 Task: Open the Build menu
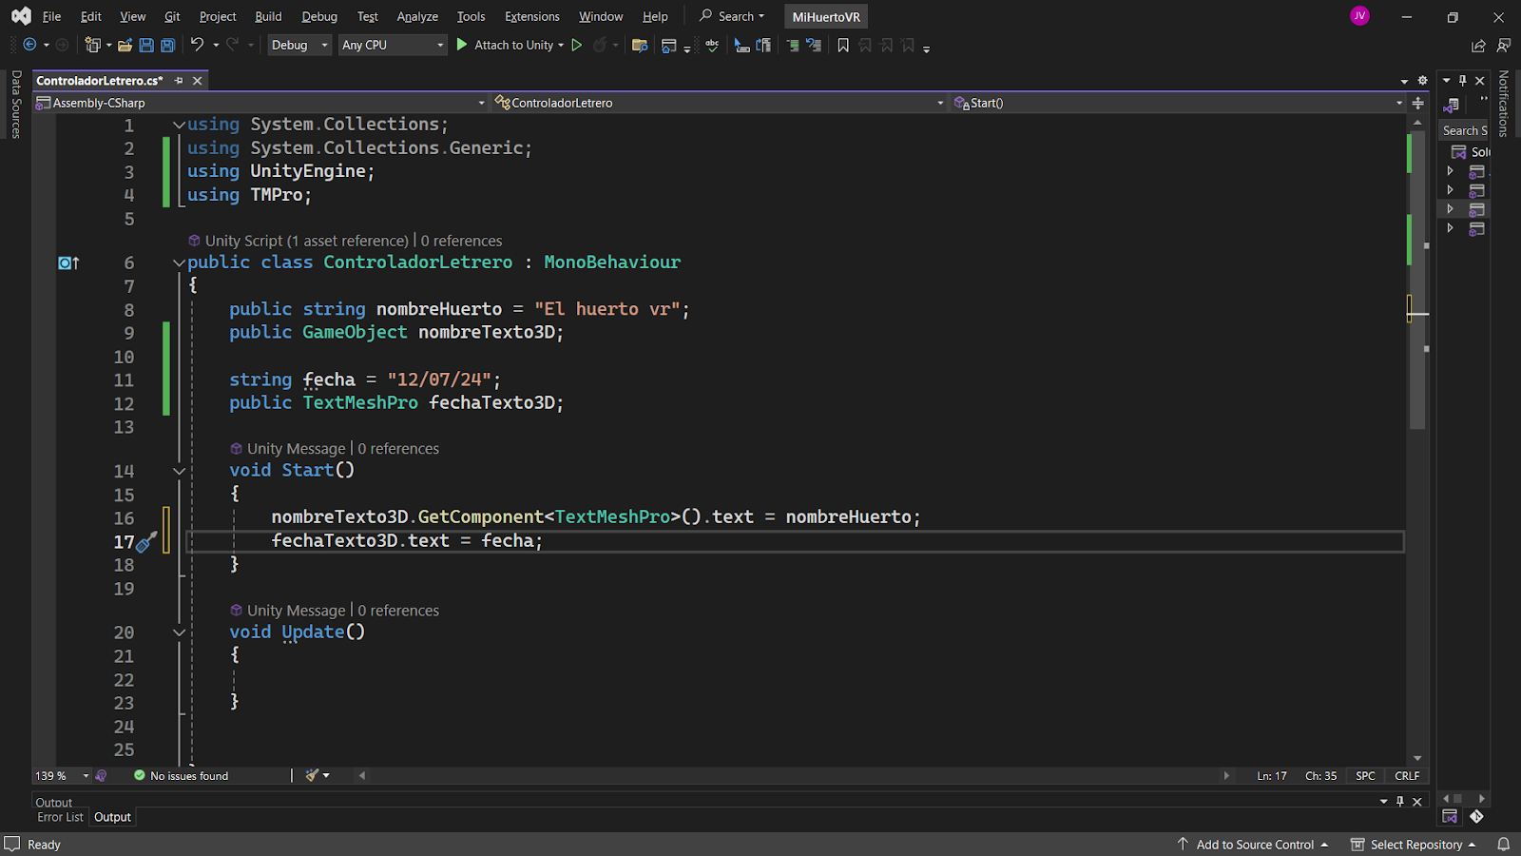268,16
